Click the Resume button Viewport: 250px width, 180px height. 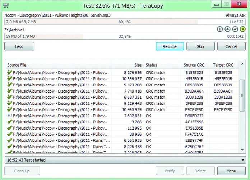170,46
